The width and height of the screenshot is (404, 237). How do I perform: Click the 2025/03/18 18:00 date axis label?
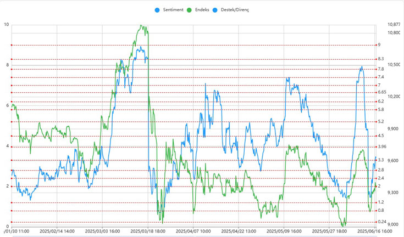pos(148,232)
